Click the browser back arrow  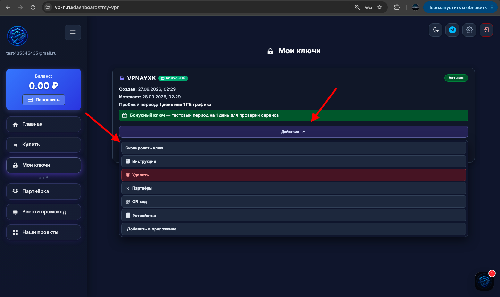coord(8,7)
